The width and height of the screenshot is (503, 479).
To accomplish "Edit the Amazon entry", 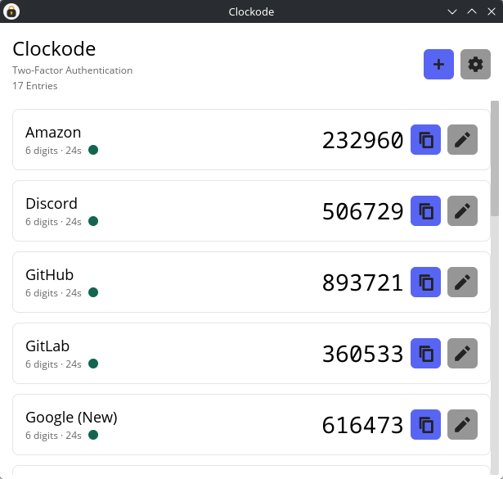I will (x=463, y=140).
